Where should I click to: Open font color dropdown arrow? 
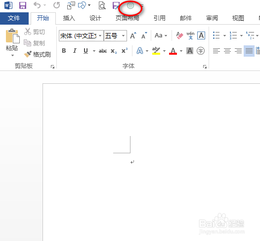click(181, 51)
